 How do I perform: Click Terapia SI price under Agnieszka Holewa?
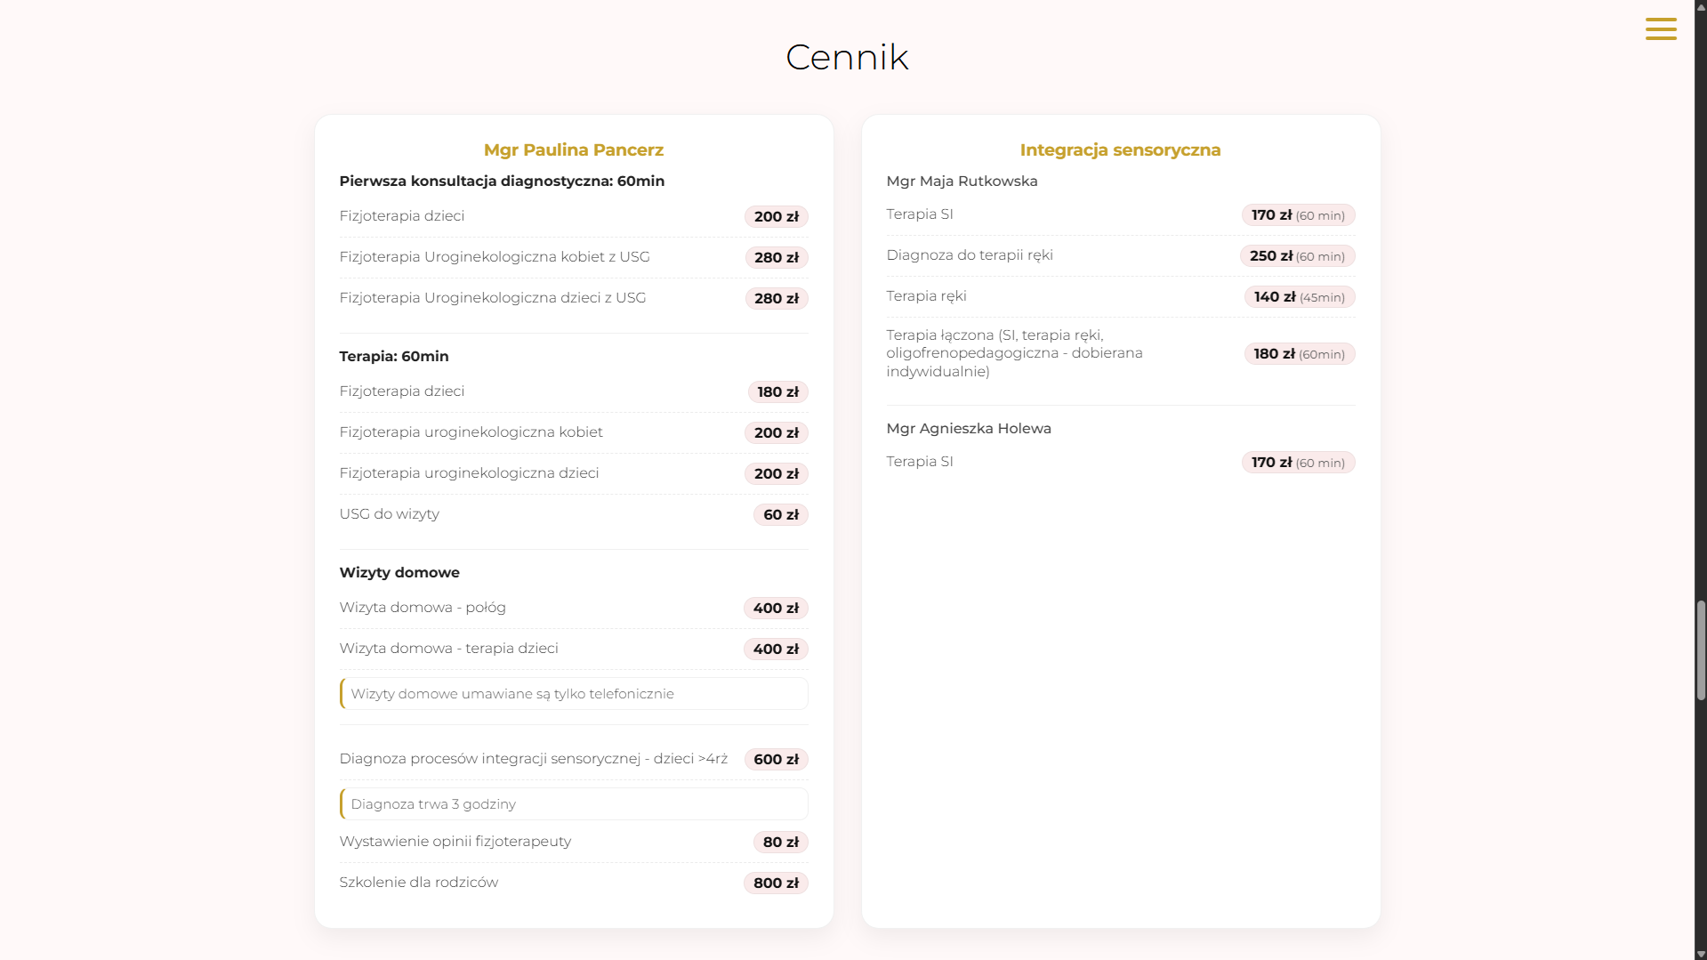point(1298,463)
